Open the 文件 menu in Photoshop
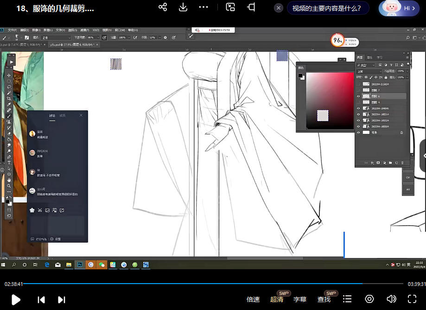426x310 pixels. 12,30
